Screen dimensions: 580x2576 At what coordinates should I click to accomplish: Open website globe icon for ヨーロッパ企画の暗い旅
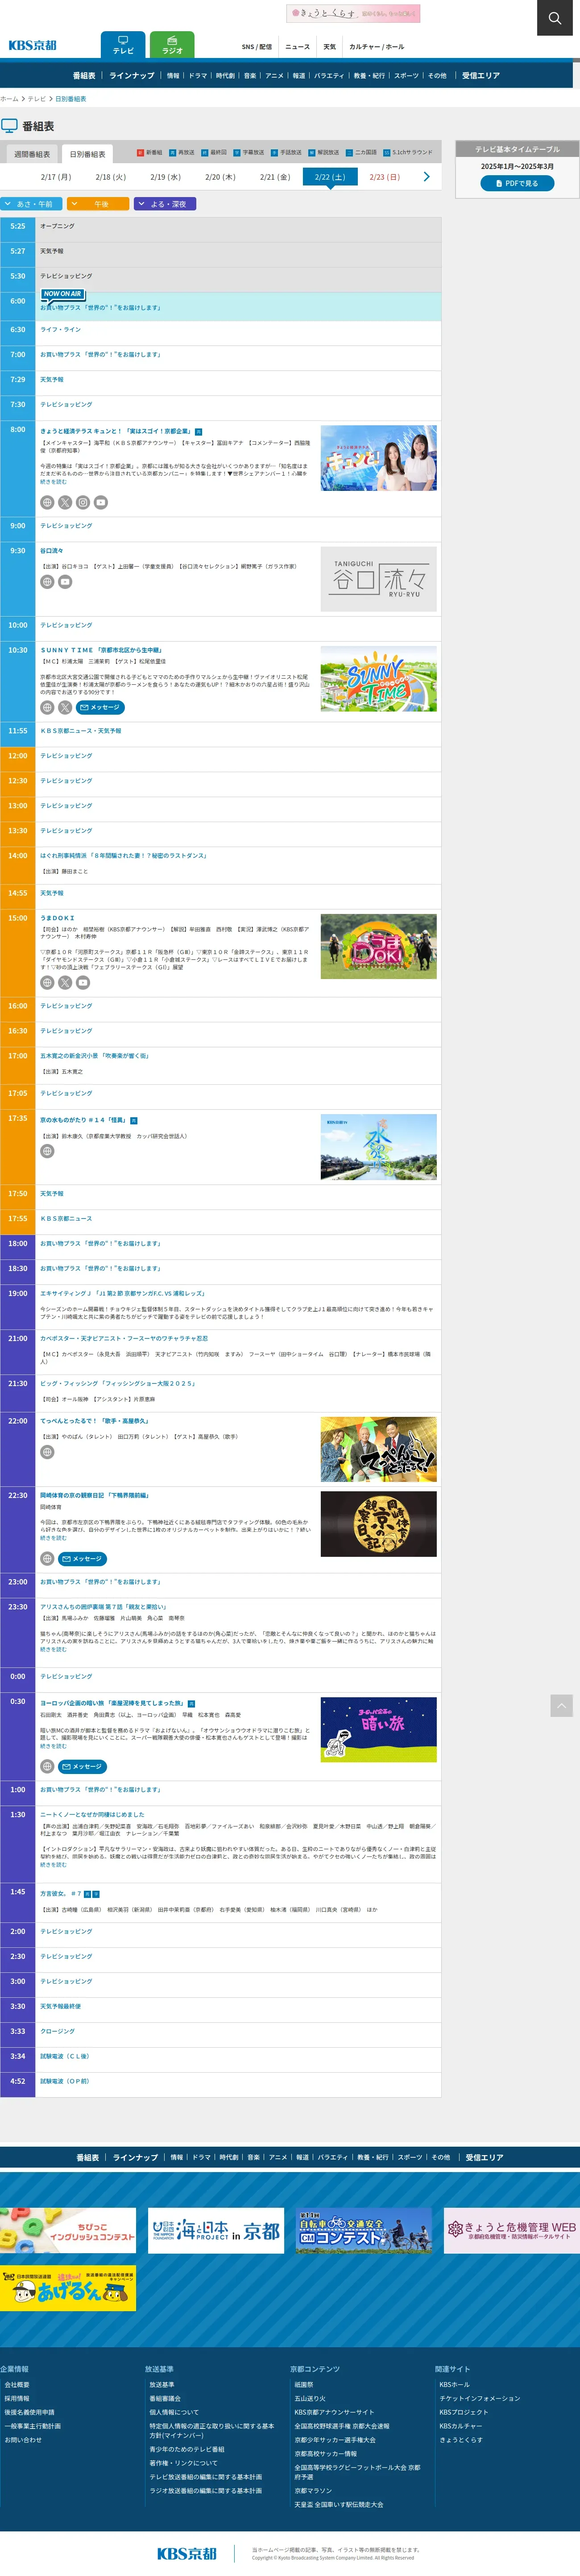coord(47,1766)
